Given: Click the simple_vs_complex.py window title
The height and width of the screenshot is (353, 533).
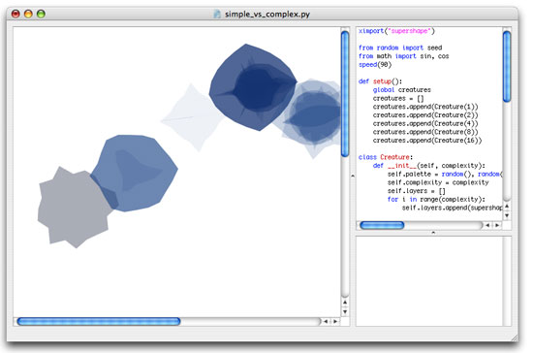Looking at the screenshot, I should click(267, 15).
